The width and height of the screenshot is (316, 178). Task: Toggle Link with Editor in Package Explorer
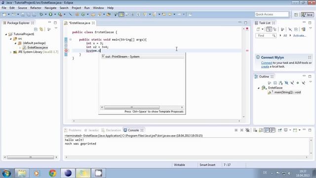pos(41,29)
